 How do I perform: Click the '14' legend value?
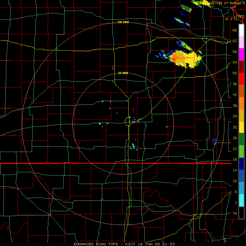235,170
